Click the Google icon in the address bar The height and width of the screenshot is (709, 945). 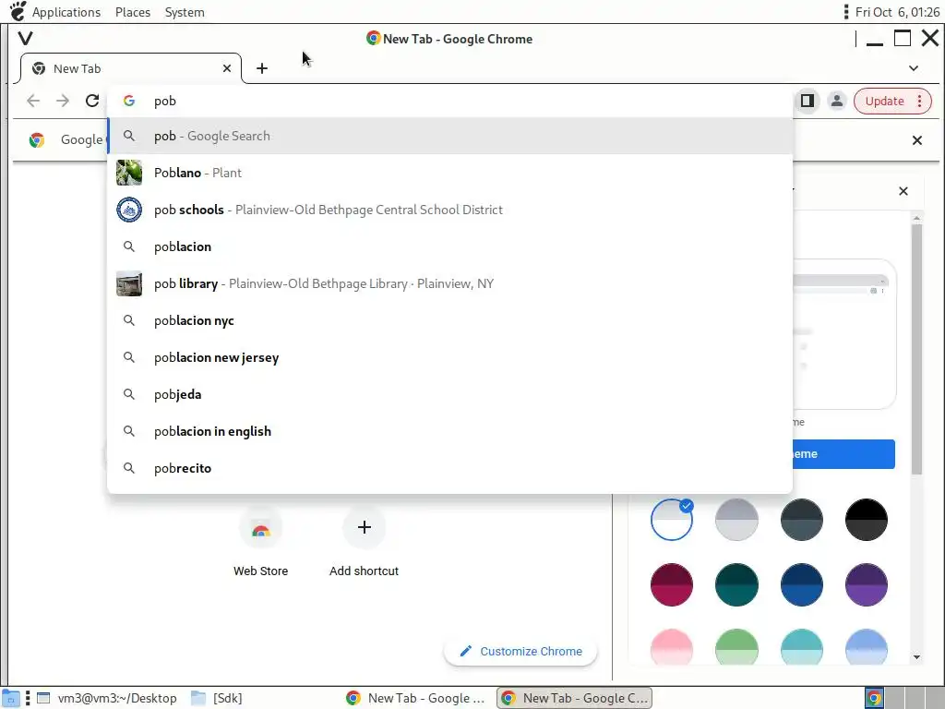coord(129,101)
